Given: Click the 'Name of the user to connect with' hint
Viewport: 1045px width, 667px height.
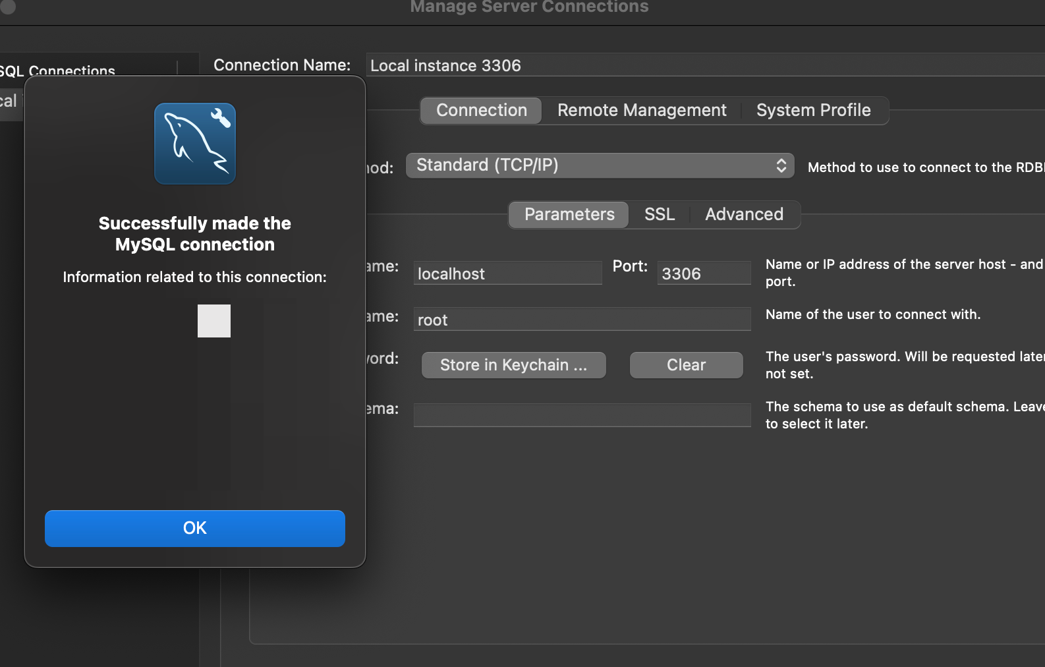Looking at the screenshot, I should (x=873, y=314).
